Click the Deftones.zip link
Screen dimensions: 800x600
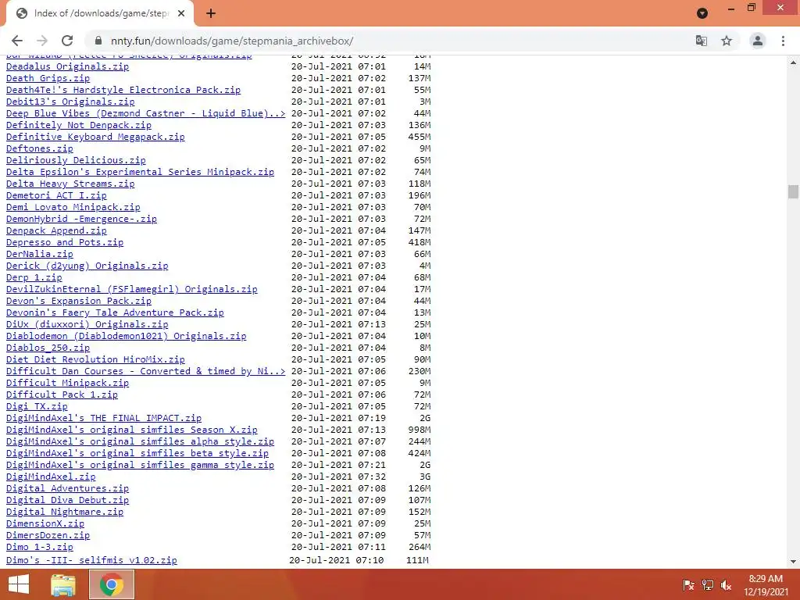click(x=40, y=148)
